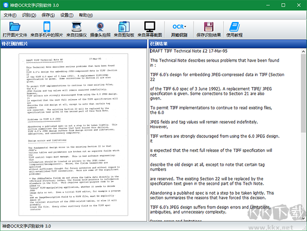Click the splitter between image and result panels
The image size is (307, 231).
(148, 131)
